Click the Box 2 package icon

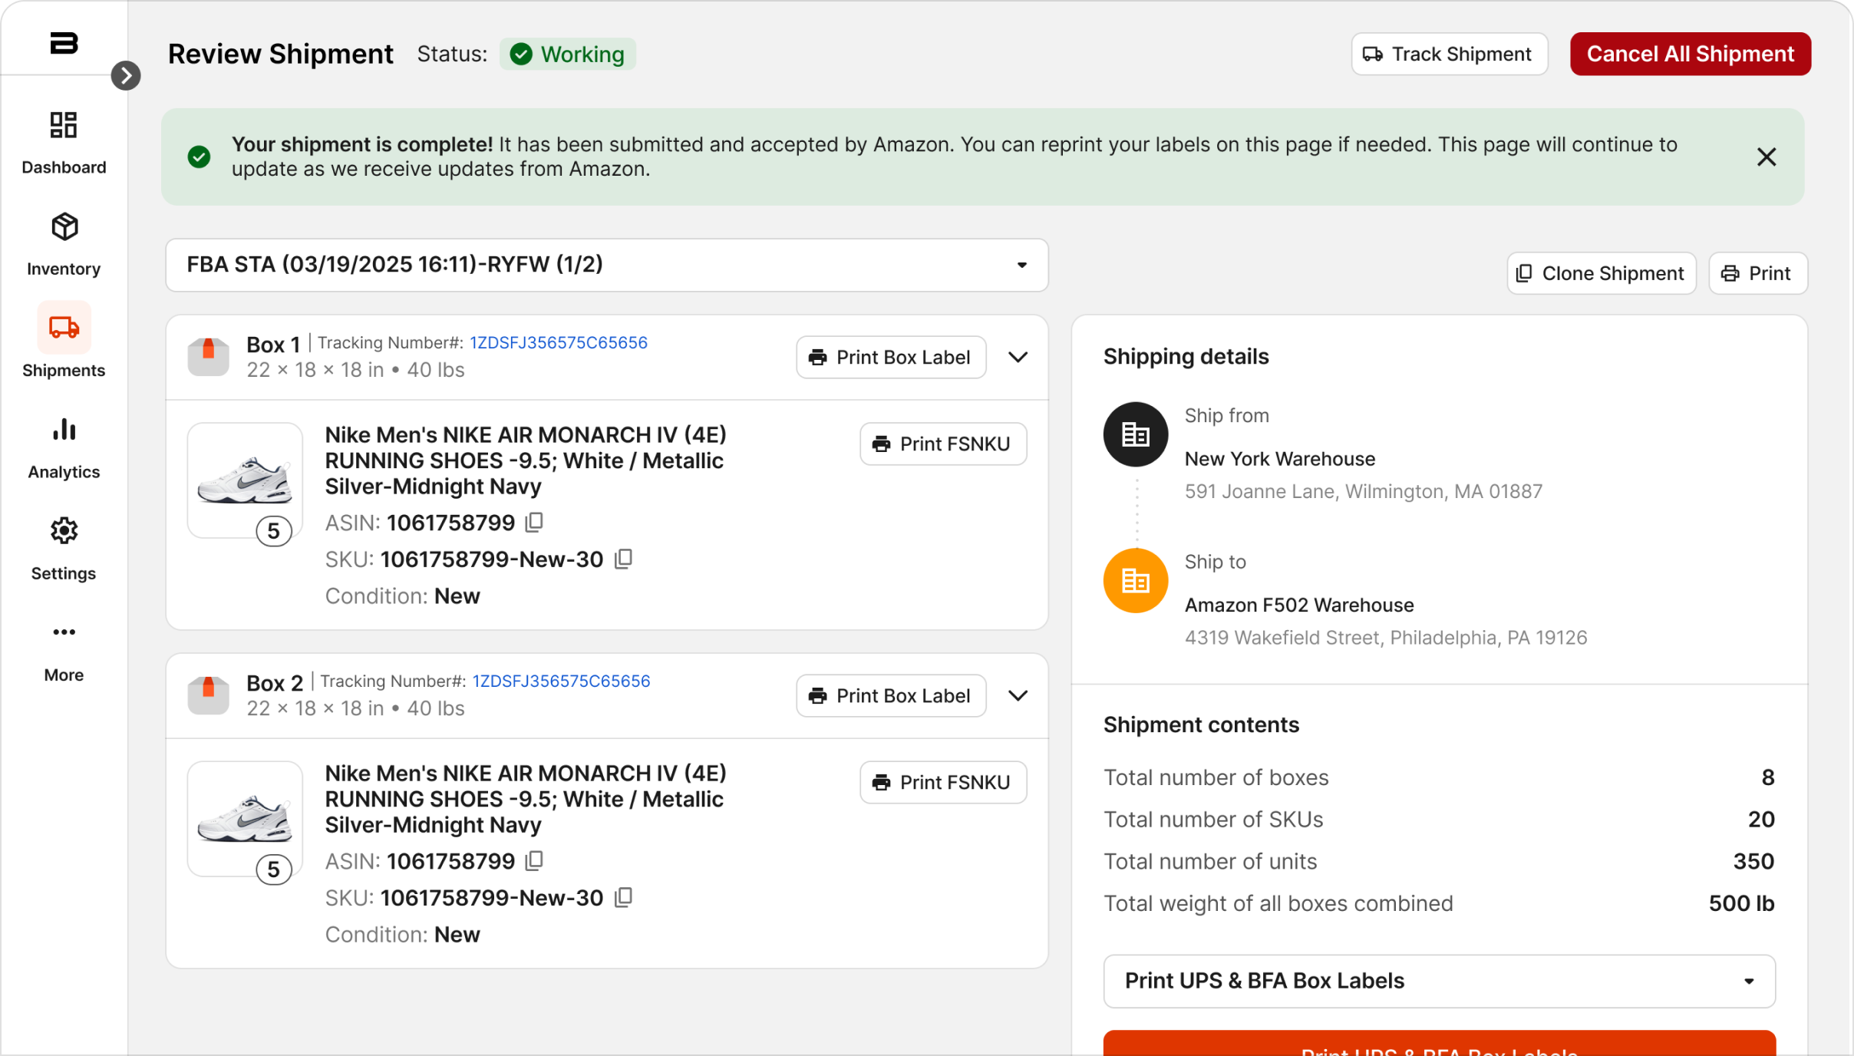pos(209,695)
